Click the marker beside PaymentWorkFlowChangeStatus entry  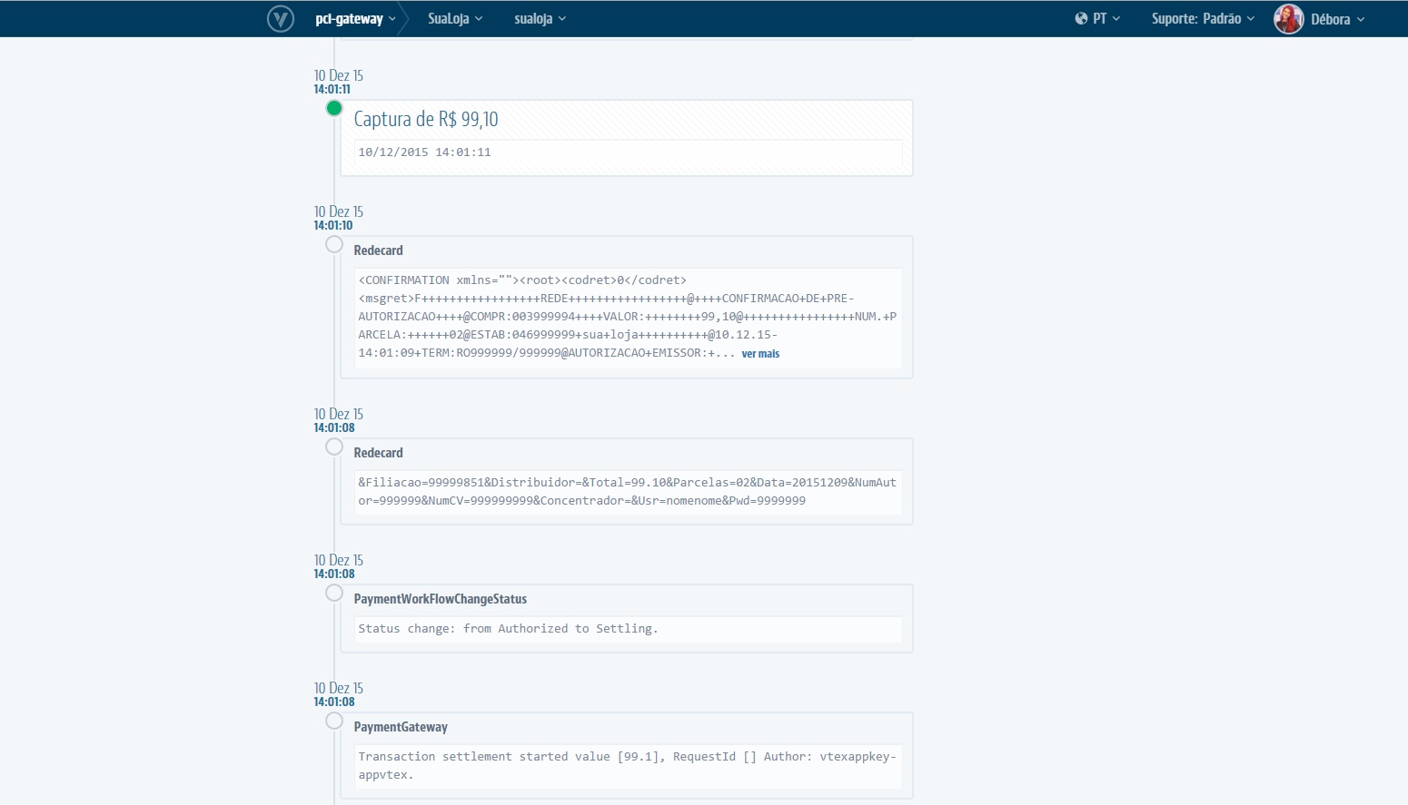333,593
